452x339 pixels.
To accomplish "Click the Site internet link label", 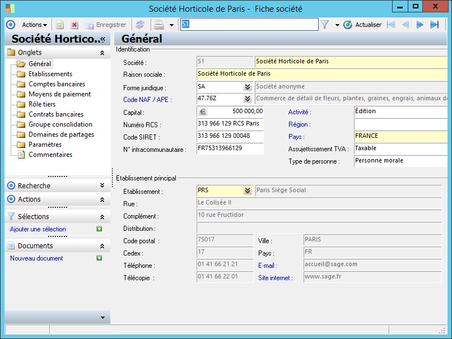I will (x=275, y=277).
